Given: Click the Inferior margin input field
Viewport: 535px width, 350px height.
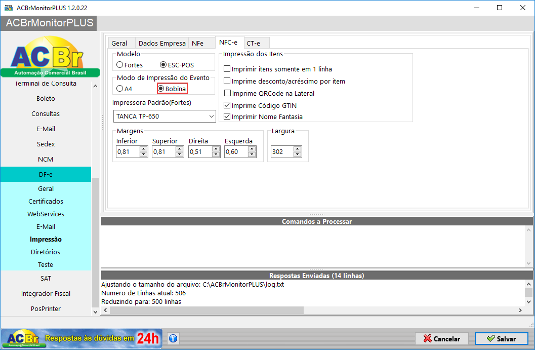Looking at the screenshot, I should (128, 151).
